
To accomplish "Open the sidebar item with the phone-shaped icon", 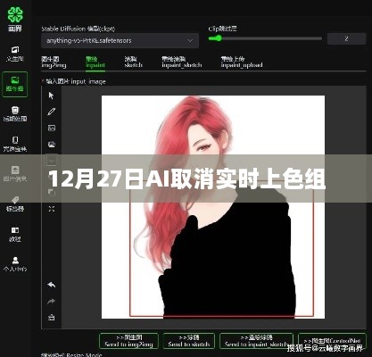I will (x=15, y=144).
